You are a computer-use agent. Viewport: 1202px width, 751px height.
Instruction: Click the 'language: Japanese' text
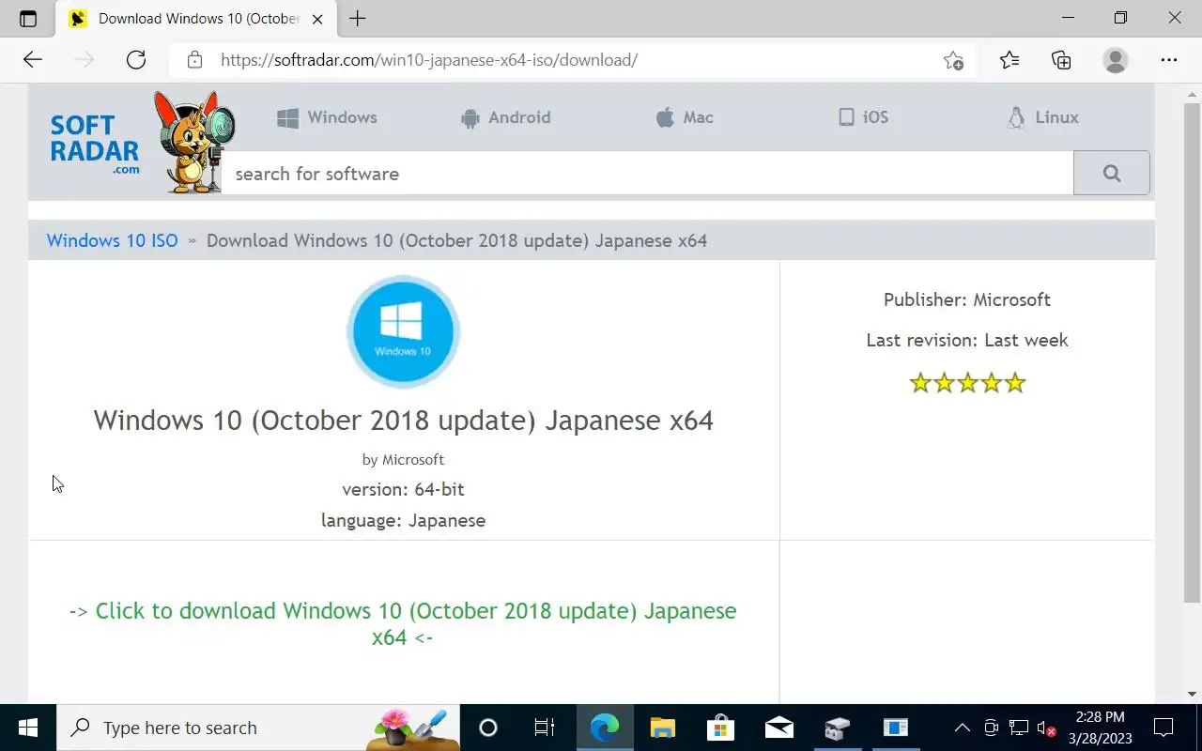(x=403, y=520)
